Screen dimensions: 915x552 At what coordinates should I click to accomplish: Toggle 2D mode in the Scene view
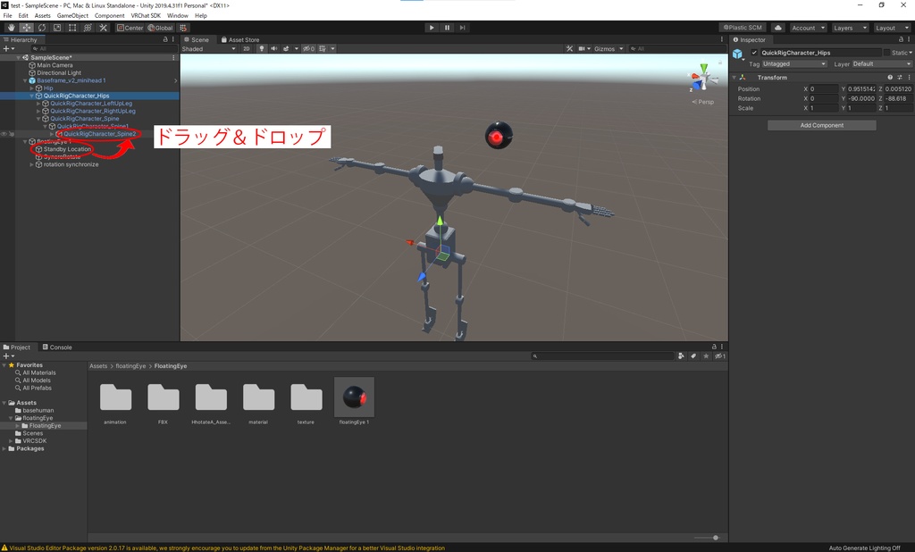tap(247, 48)
